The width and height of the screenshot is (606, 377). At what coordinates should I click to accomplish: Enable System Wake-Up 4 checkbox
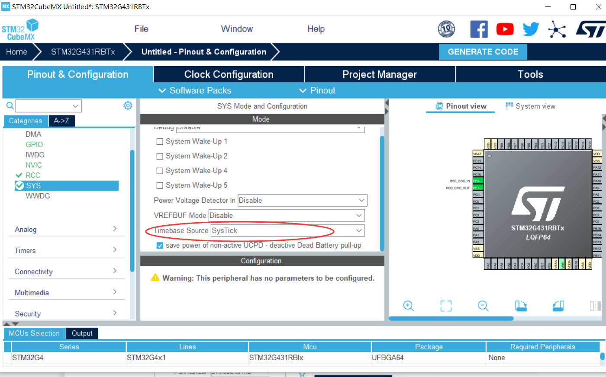pos(160,171)
